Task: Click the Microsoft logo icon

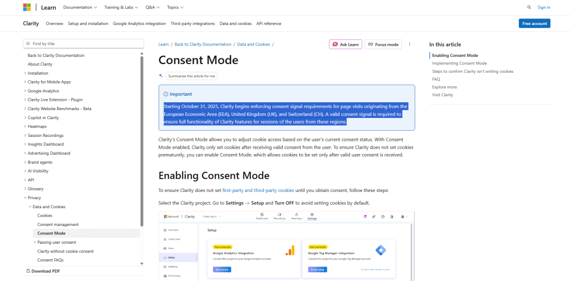Action: click(27, 7)
